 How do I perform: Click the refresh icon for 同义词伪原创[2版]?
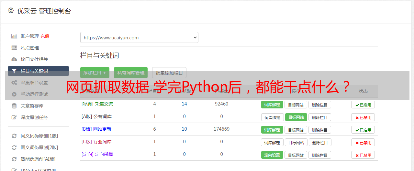[14, 147]
